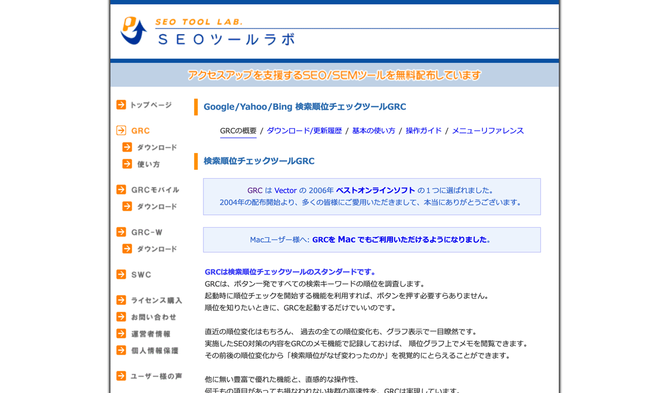This screenshot has width=669, height=393.
Task: Follow the ベストオンラインソフト link
Action: [376, 190]
